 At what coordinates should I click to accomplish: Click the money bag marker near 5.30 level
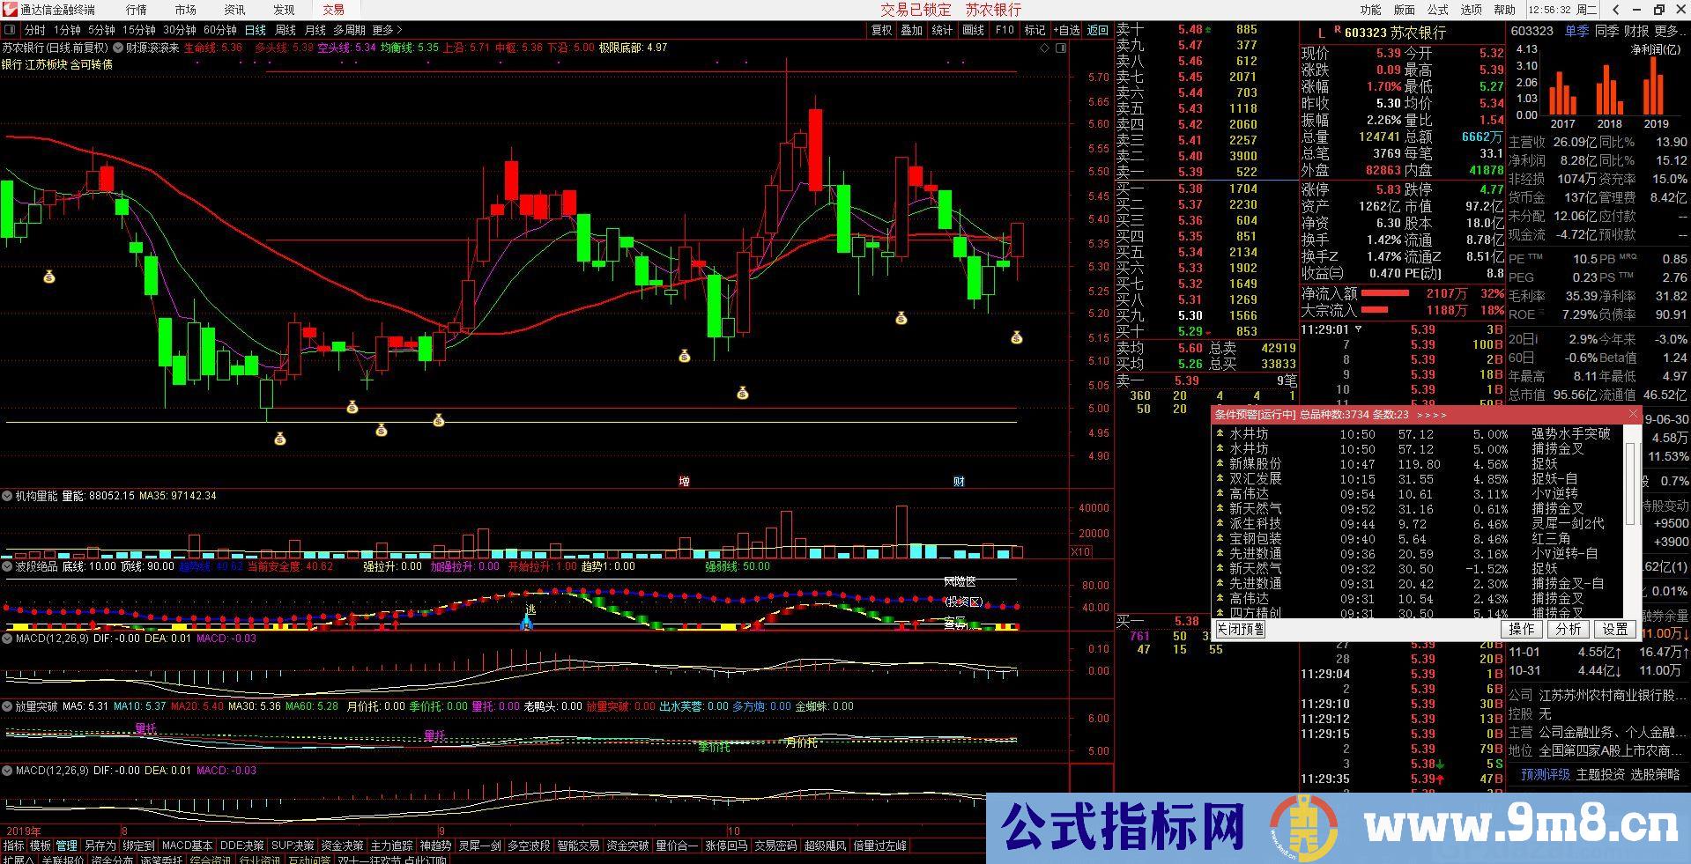pos(48,277)
